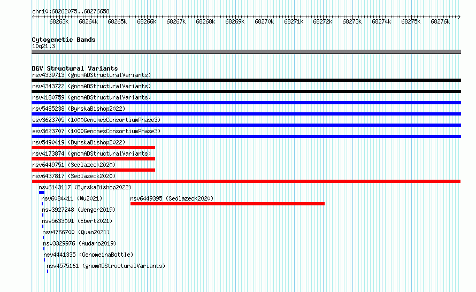The width and height of the screenshot is (476, 292).
Task: Click the 68266k ruler tick label
Action: click(147, 21)
